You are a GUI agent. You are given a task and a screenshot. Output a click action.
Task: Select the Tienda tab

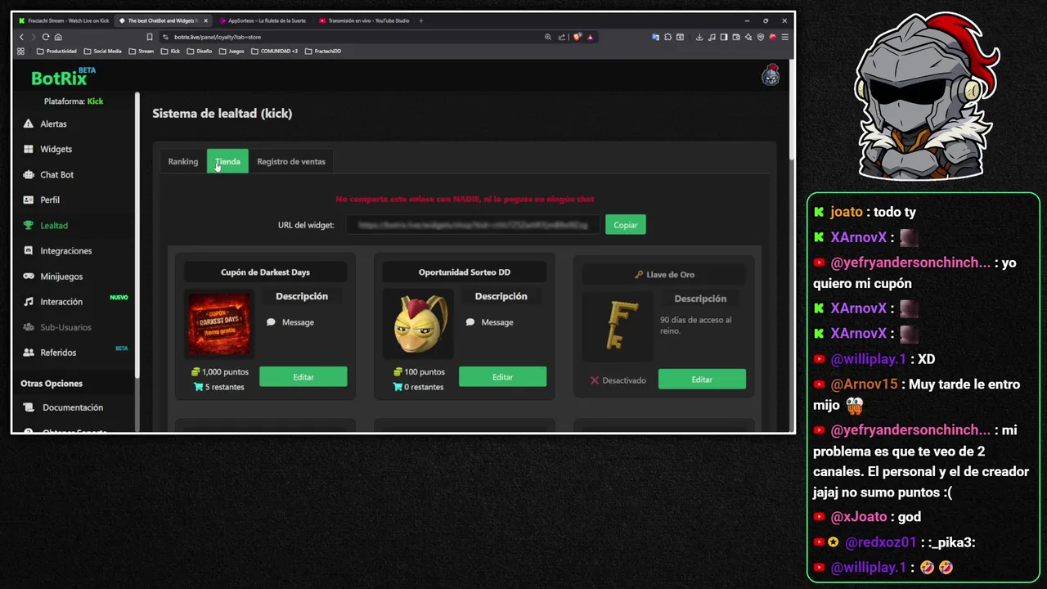point(227,161)
